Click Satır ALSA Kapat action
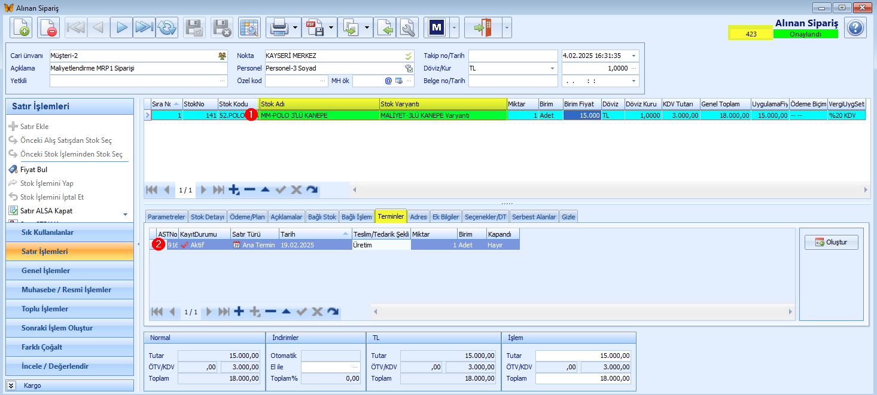 pyautogui.click(x=47, y=210)
